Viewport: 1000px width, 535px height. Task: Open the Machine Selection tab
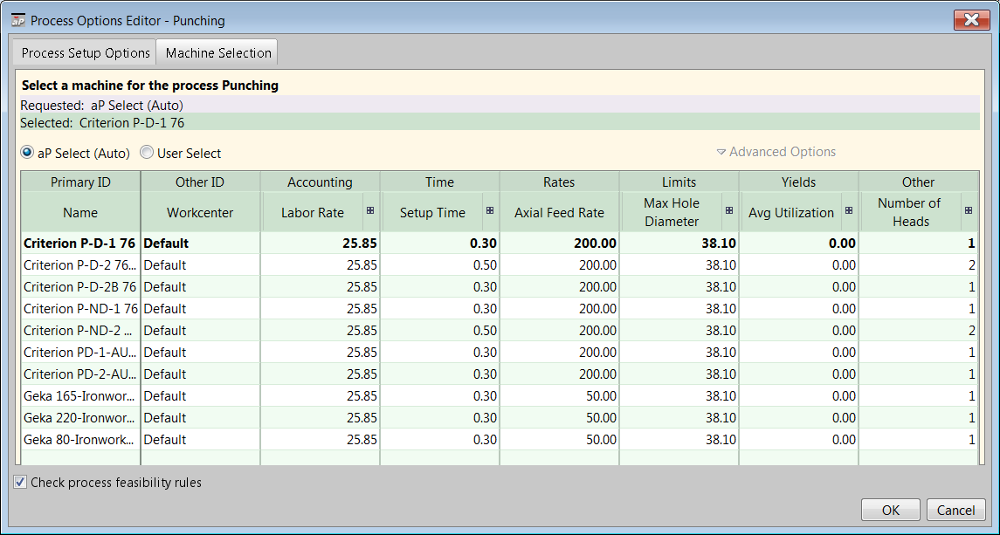pos(218,53)
